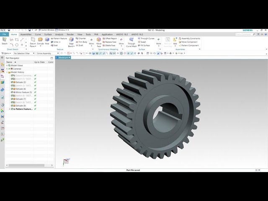The image size is (268, 201).
Task: Toggle the Datum Coordinate System checkbox
Action: pyautogui.click(x=12, y=75)
